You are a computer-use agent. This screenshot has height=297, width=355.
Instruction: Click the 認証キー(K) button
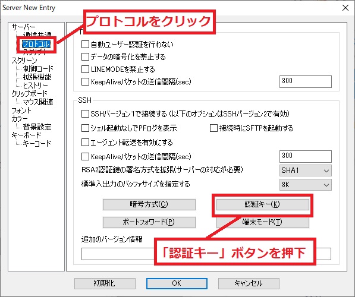click(263, 204)
